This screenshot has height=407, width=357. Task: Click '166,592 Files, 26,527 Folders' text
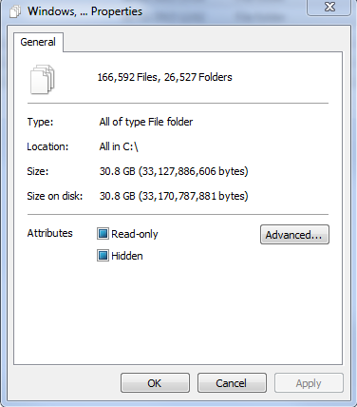click(x=164, y=77)
